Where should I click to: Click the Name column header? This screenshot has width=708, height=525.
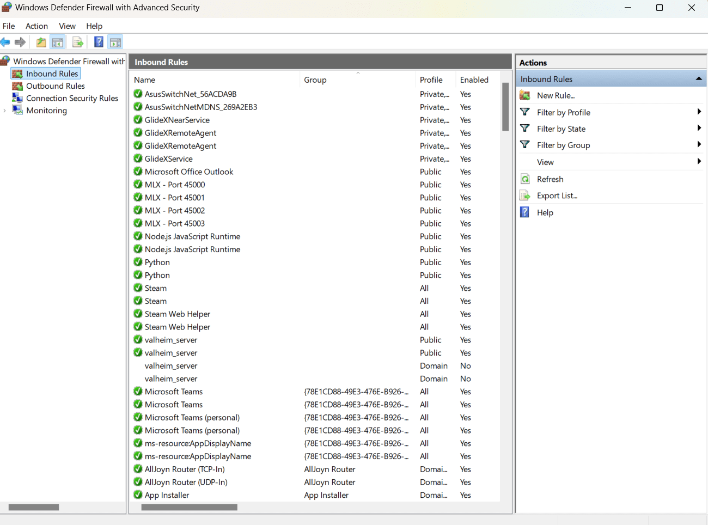tap(145, 80)
